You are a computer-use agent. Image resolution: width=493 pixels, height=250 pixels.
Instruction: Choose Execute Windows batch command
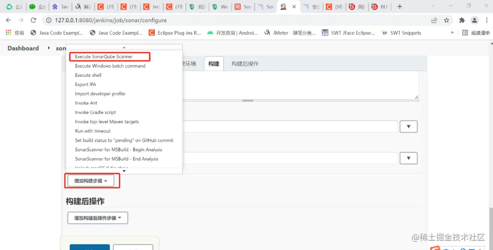point(110,66)
